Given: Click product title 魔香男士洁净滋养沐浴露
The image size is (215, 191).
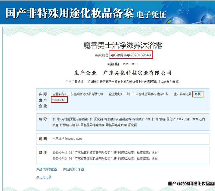Looking at the screenshot, I should [x=123, y=45].
